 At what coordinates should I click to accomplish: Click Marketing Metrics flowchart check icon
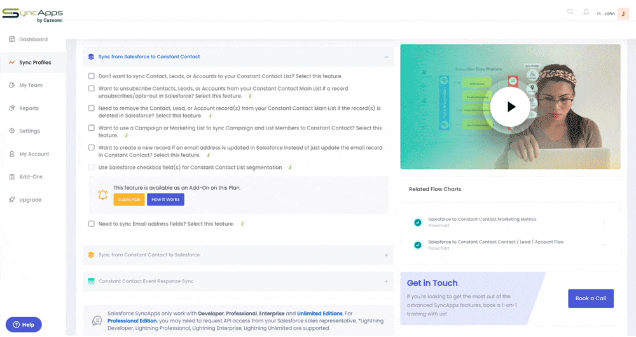tap(417, 223)
